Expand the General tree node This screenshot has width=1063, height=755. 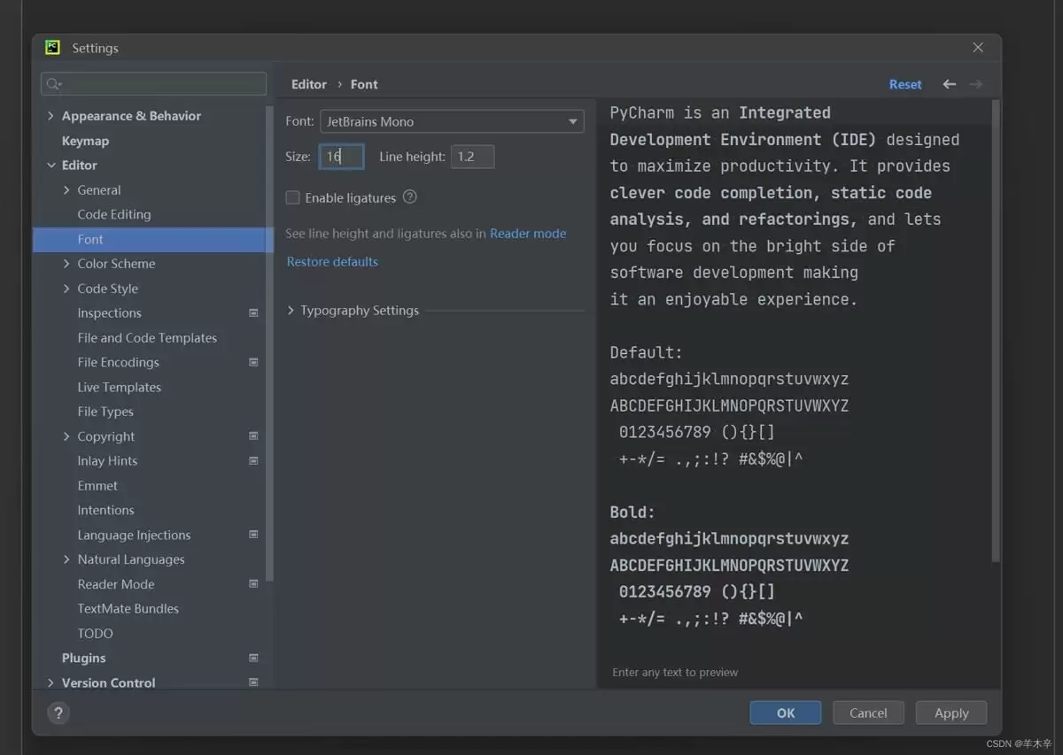click(x=66, y=190)
